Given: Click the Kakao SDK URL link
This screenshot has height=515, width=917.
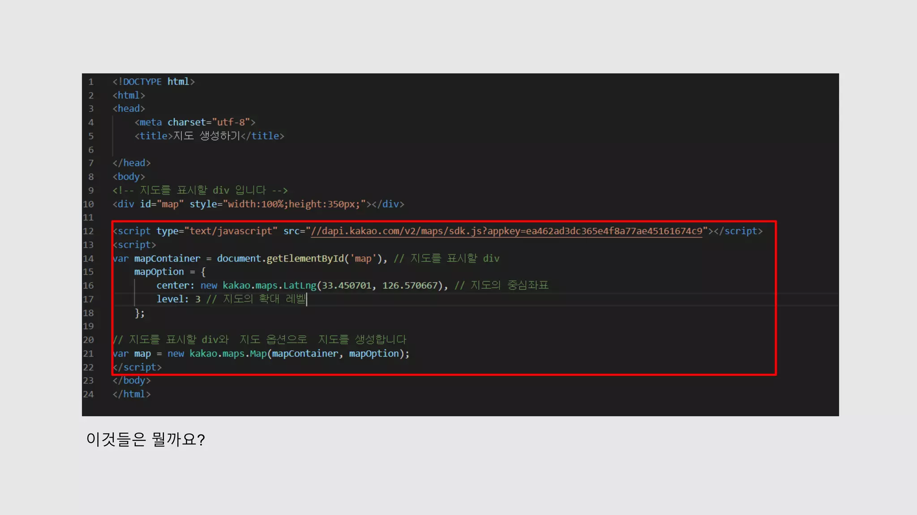Looking at the screenshot, I should tap(506, 231).
